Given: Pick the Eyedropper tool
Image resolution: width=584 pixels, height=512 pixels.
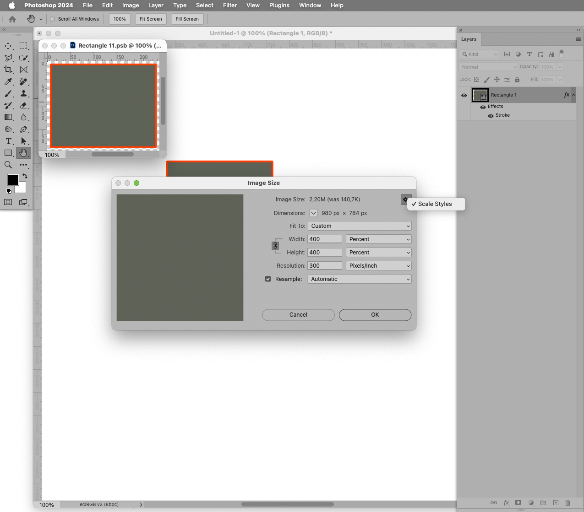Looking at the screenshot, I should pyautogui.click(x=8, y=81).
